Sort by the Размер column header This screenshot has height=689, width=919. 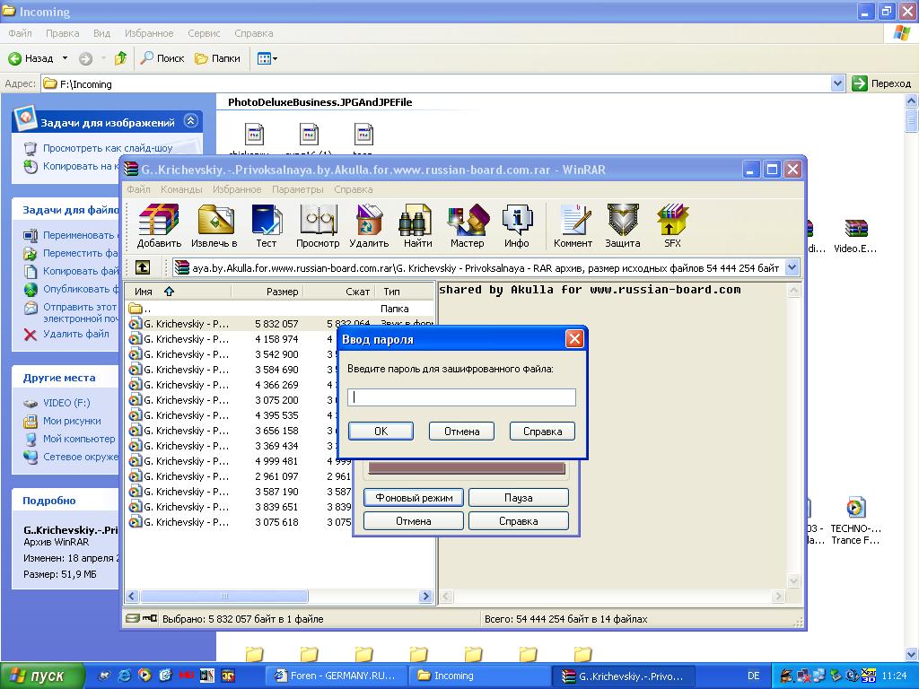[267, 292]
